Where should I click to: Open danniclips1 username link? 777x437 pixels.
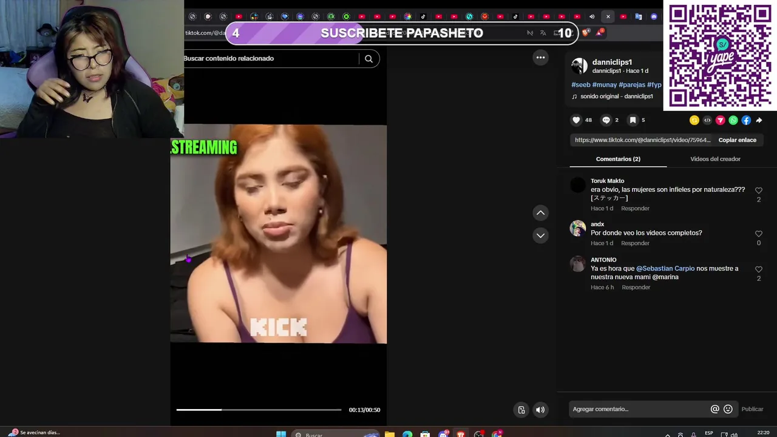[612, 62]
